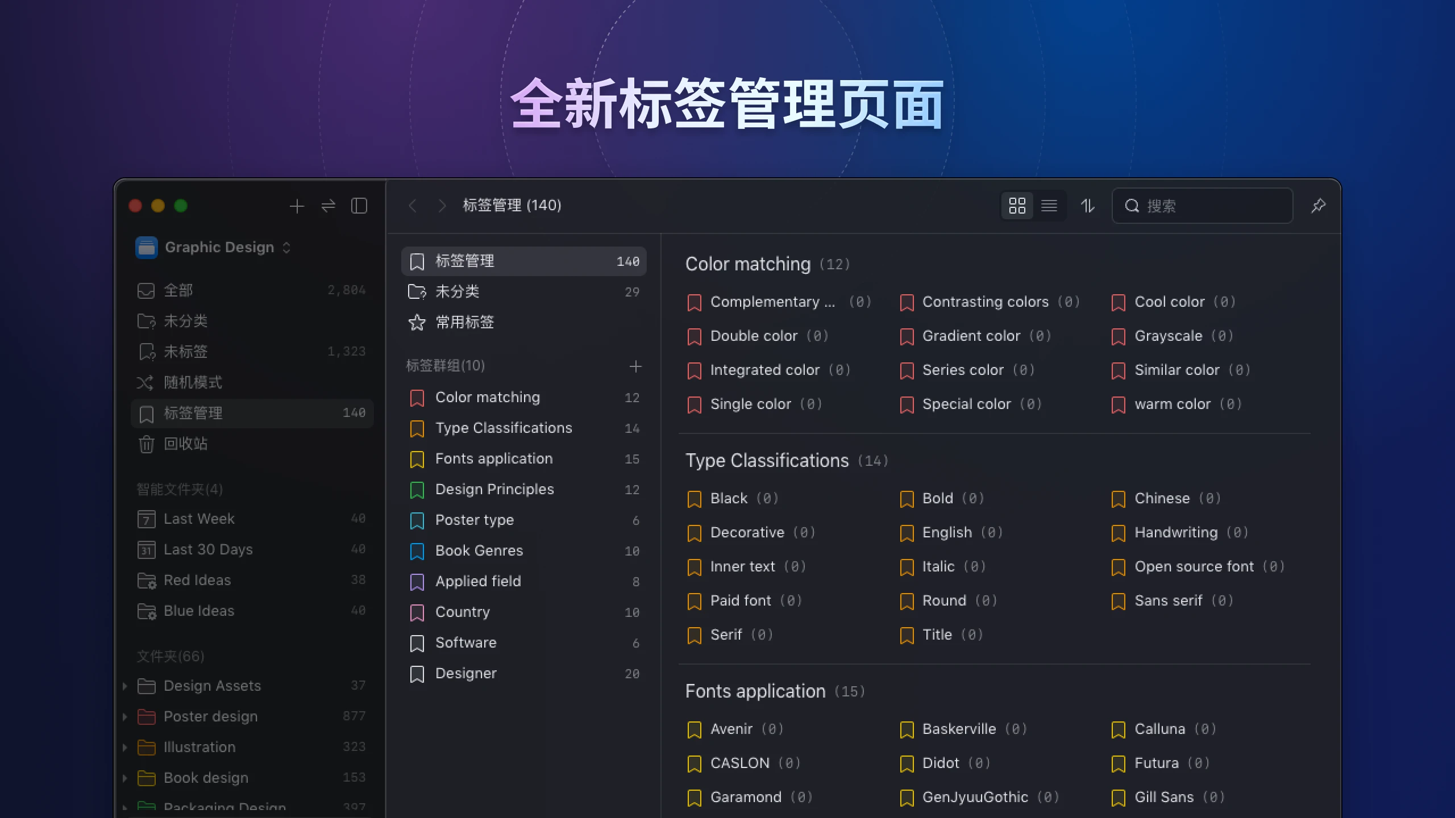The image size is (1455, 818).
Task: Open 常用标签 starred tags
Action: point(523,323)
